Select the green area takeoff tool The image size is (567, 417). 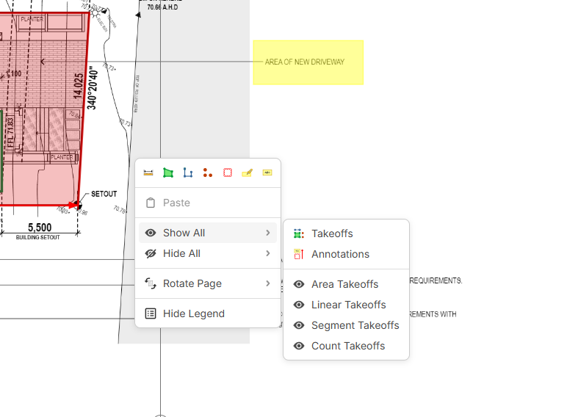coord(168,173)
